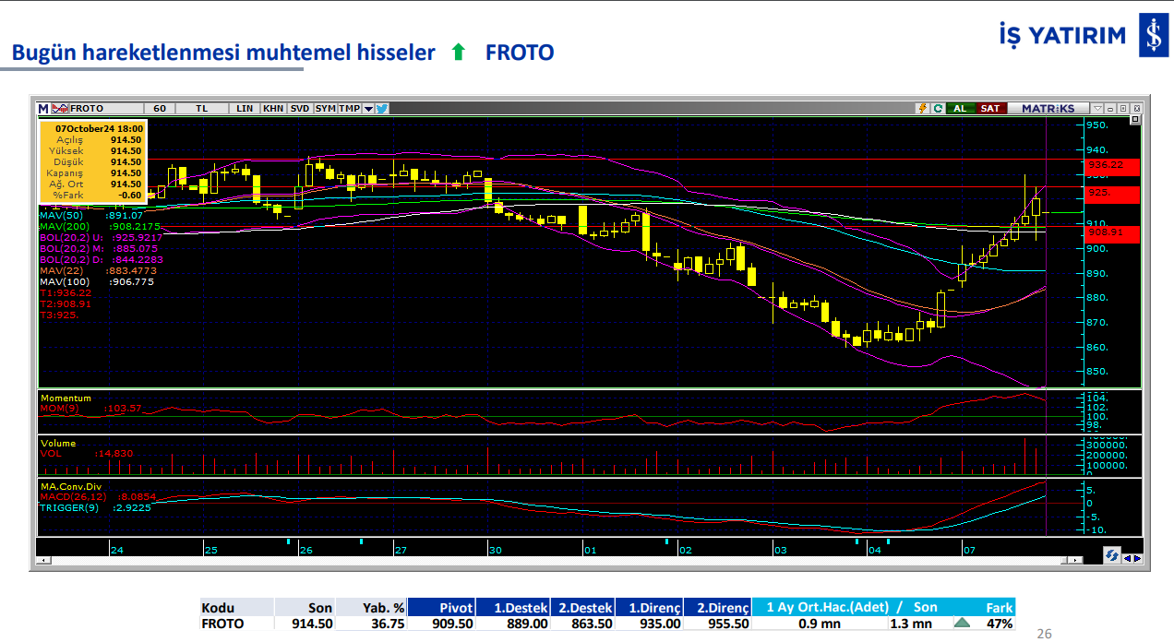1174x642 pixels.
Task: Toggle LIN linear scale mode
Action: [245, 108]
